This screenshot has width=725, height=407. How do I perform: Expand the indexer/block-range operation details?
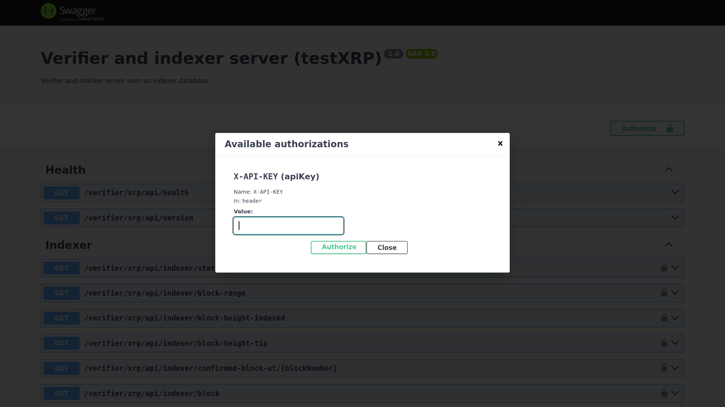point(675,292)
